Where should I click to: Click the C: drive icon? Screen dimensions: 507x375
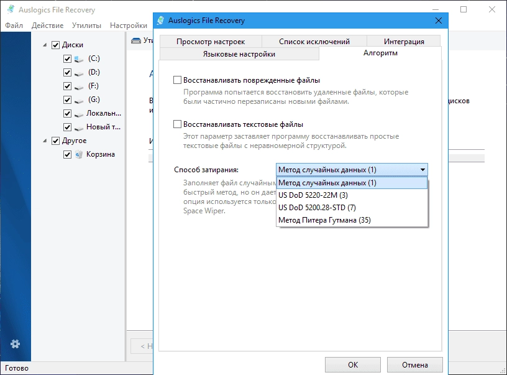pyautogui.click(x=78, y=59)
